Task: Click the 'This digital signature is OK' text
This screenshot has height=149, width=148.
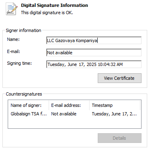Action: tap(47, 13)
